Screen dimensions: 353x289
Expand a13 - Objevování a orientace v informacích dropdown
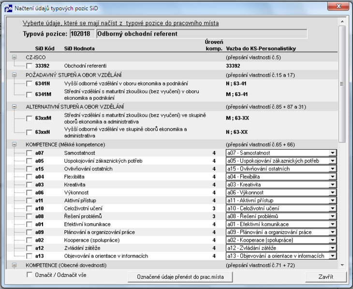tap(333, 256)
